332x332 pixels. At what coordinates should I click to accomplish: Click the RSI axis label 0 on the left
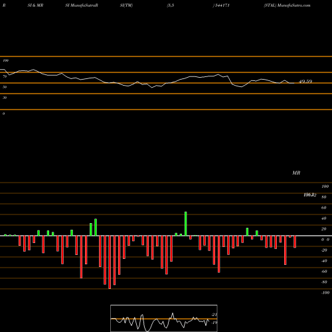3,114
